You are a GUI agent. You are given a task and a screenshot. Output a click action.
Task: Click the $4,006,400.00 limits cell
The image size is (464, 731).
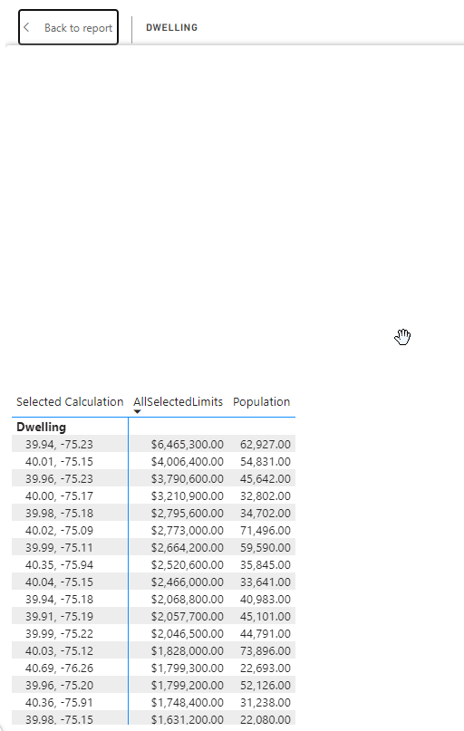tap(187, 462)
